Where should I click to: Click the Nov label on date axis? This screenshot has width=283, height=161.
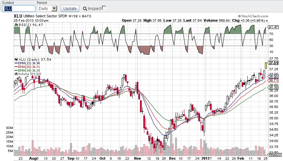click(137, 158)
